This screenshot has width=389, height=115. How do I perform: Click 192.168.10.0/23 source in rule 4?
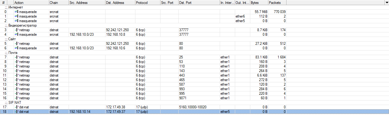[82, 34]
